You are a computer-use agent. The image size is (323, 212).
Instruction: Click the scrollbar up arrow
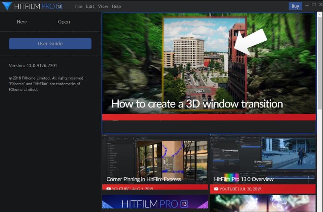(x=320, y=15)
